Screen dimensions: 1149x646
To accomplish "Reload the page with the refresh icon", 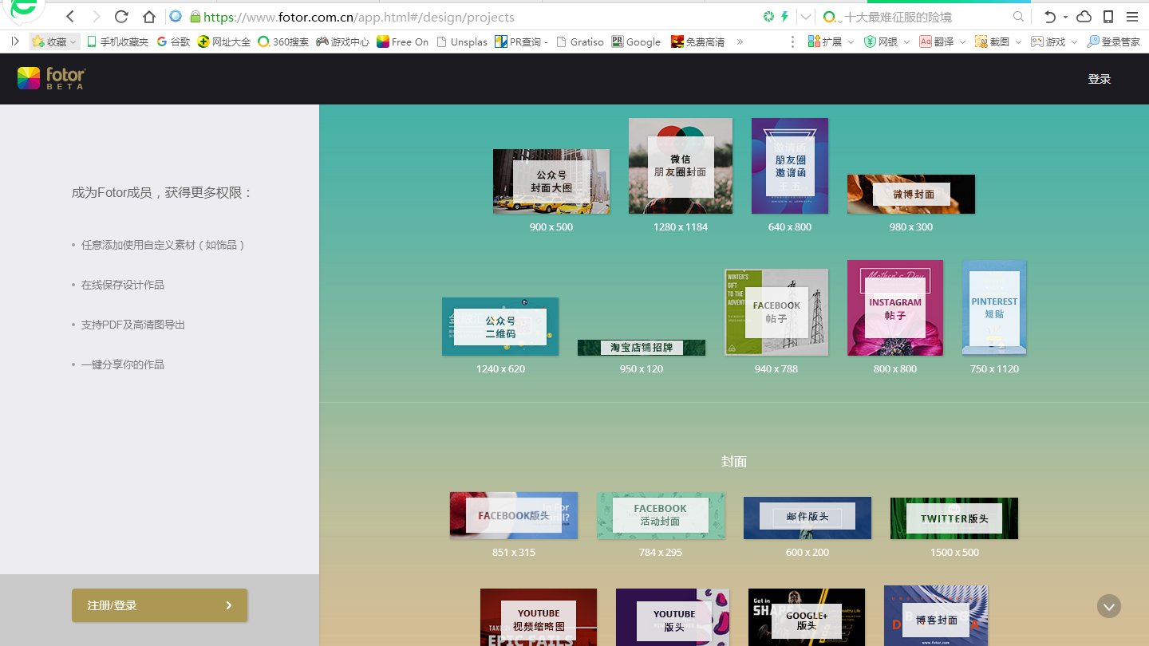I will 121,17.
